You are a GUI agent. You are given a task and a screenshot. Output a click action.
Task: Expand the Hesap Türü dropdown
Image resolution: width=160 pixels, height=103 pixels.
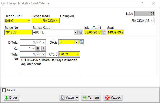[29, 21]
